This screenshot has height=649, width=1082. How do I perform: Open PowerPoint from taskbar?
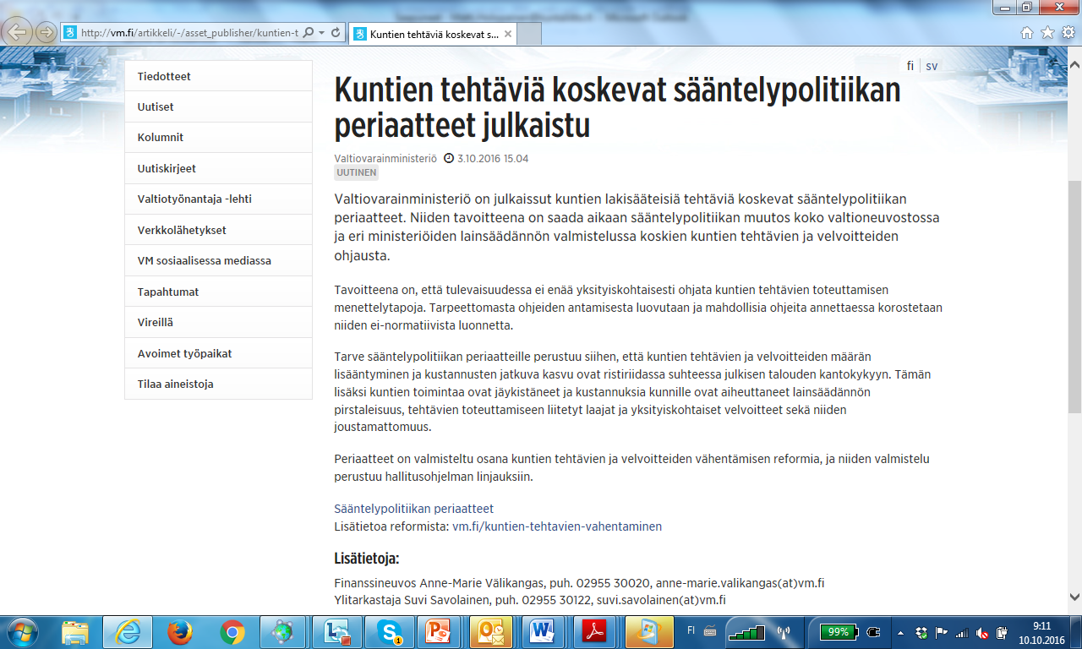(441, 632)
